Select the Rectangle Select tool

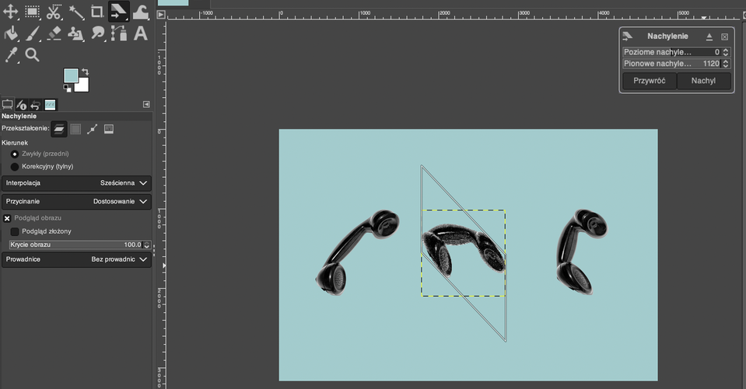pos(33,12)
